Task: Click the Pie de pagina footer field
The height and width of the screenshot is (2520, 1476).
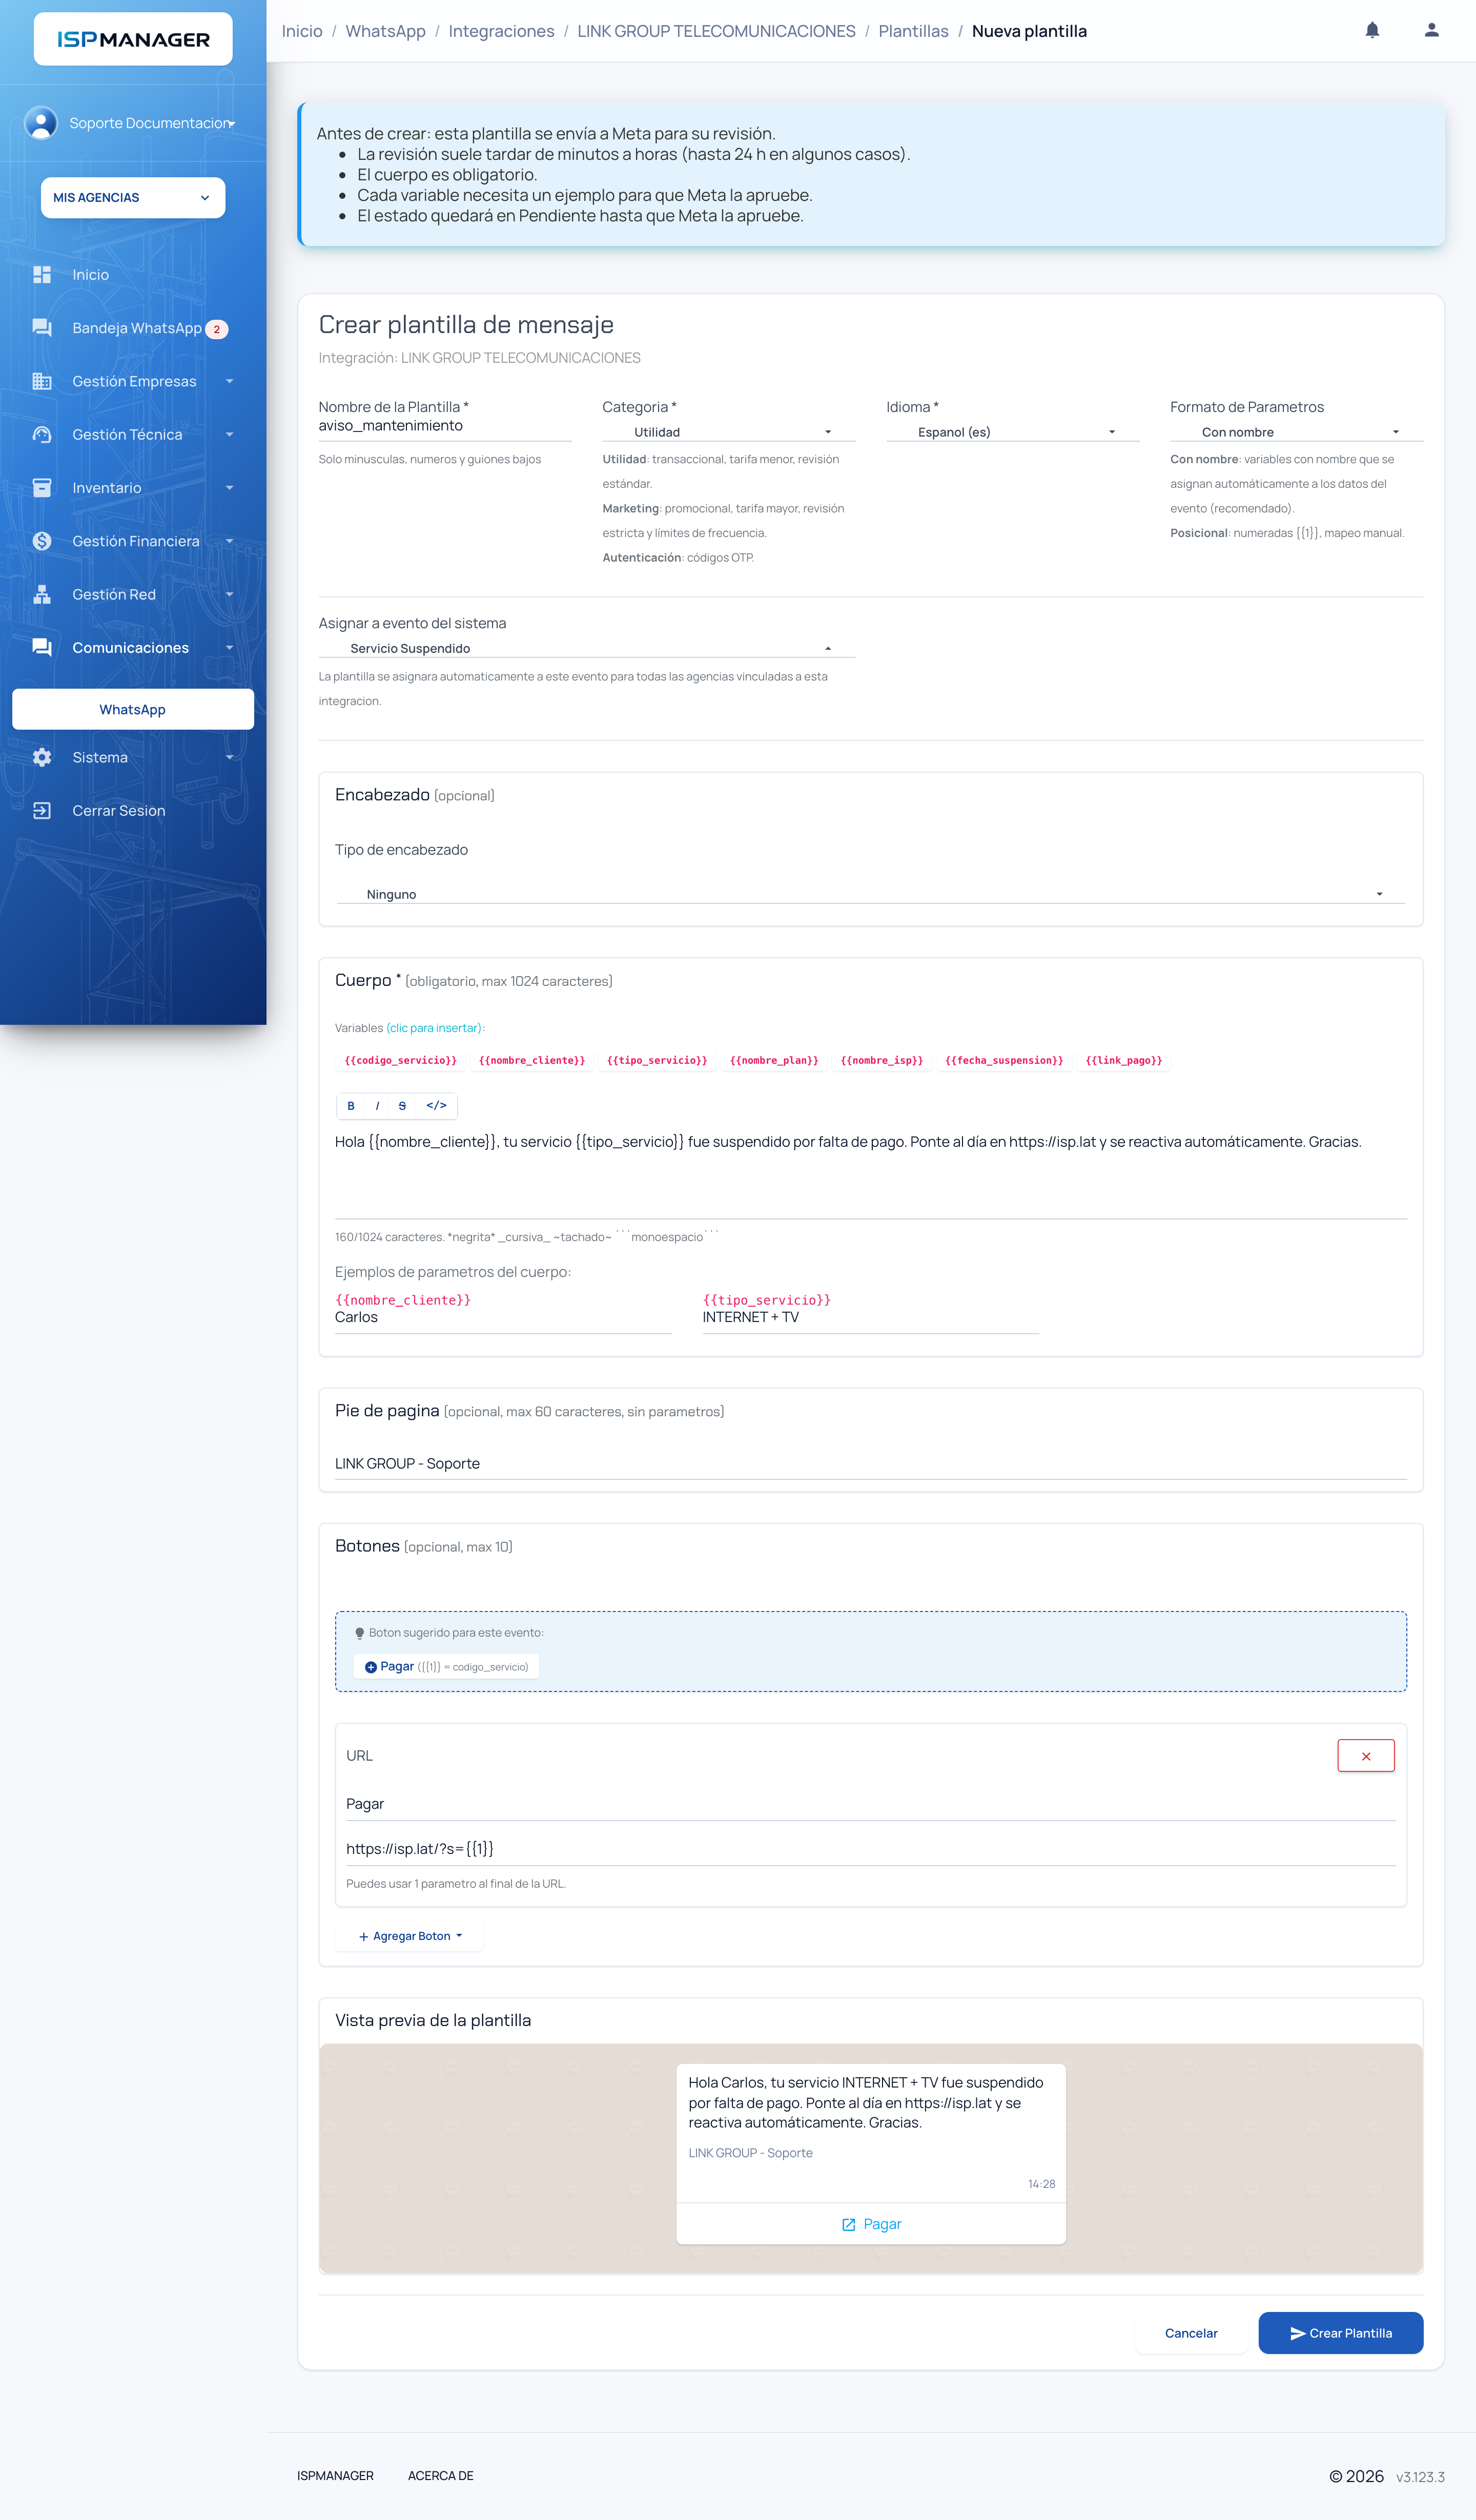Action: (x=871, y=1464)
